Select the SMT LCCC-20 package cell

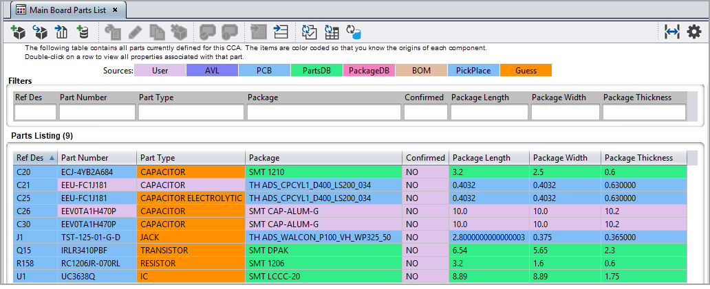point(324,277)
